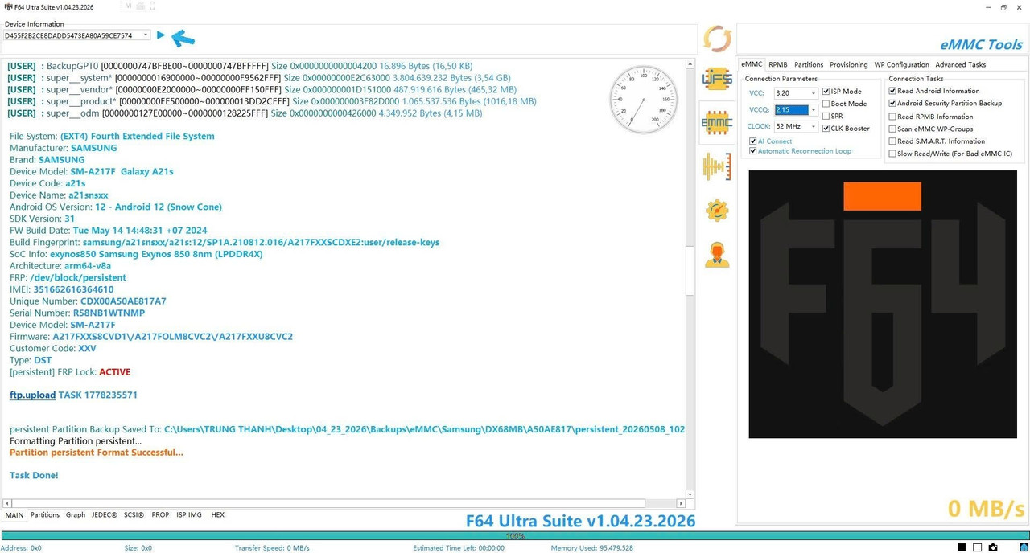
Task: Click the speedometer gauge
Action: click(x=643, y=100)
